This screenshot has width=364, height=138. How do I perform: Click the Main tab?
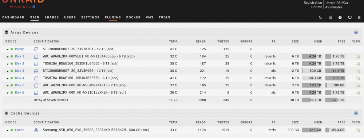click(x=34, y=17)
